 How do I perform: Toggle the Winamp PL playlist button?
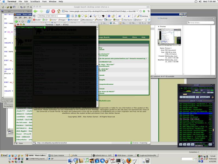[212, 93]
